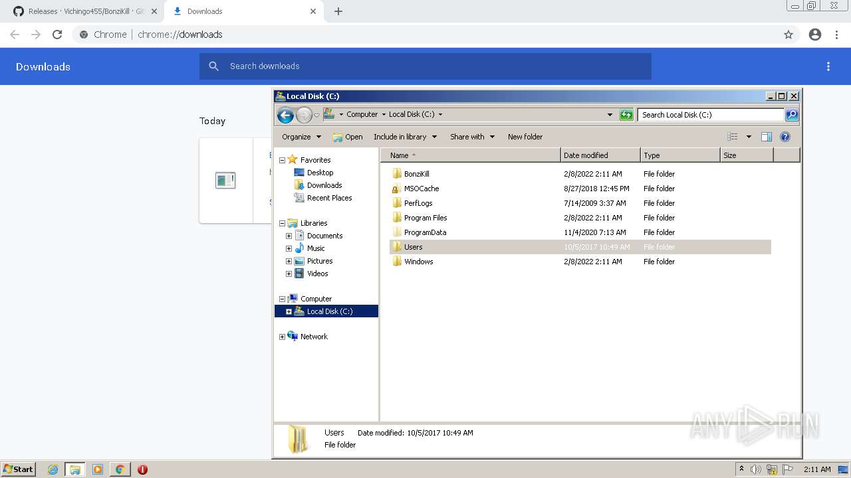Image resolution: width=851 pixels, height=478 pixels.
Task: Expand the Network tree node
Action: 282,337
